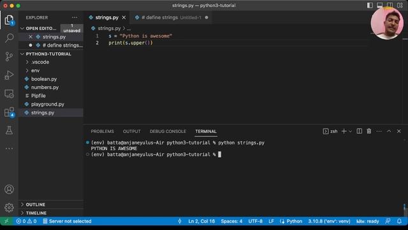Create a new terminal with plus icon
The image size is (408, 230).
[344, 131]
